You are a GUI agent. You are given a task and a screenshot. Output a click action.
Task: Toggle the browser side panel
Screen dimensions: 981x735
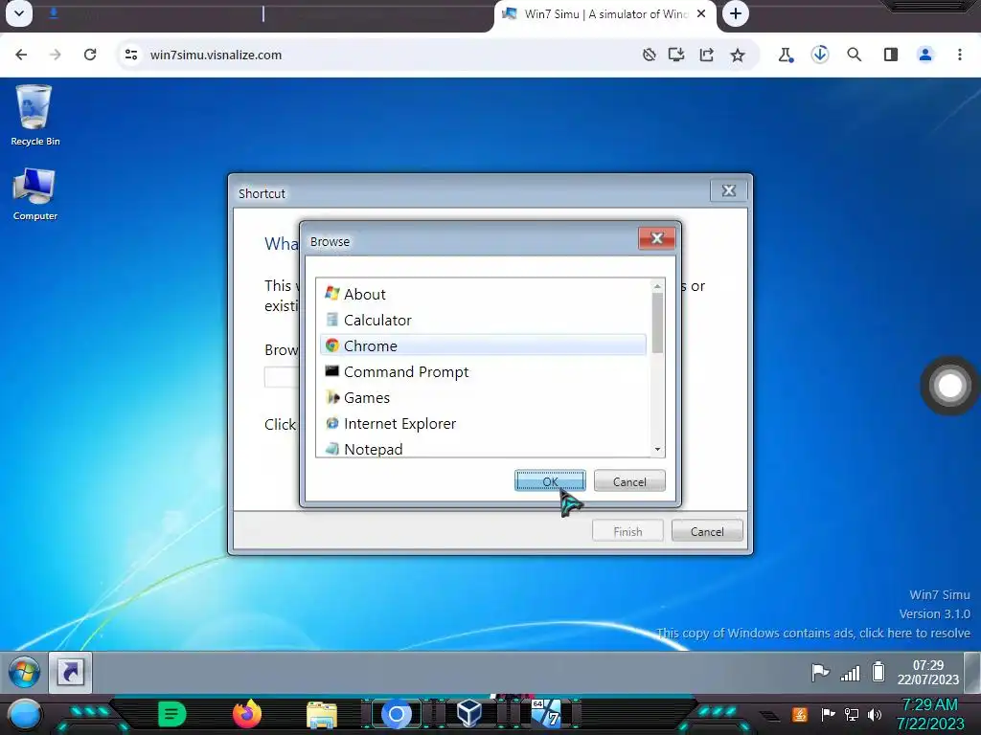[890, 55]
